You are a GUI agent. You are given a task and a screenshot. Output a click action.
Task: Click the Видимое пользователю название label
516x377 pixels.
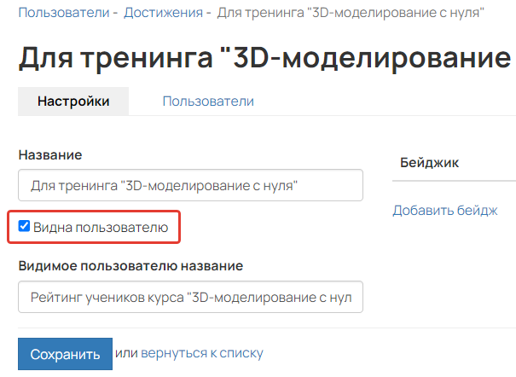[130, 266]
